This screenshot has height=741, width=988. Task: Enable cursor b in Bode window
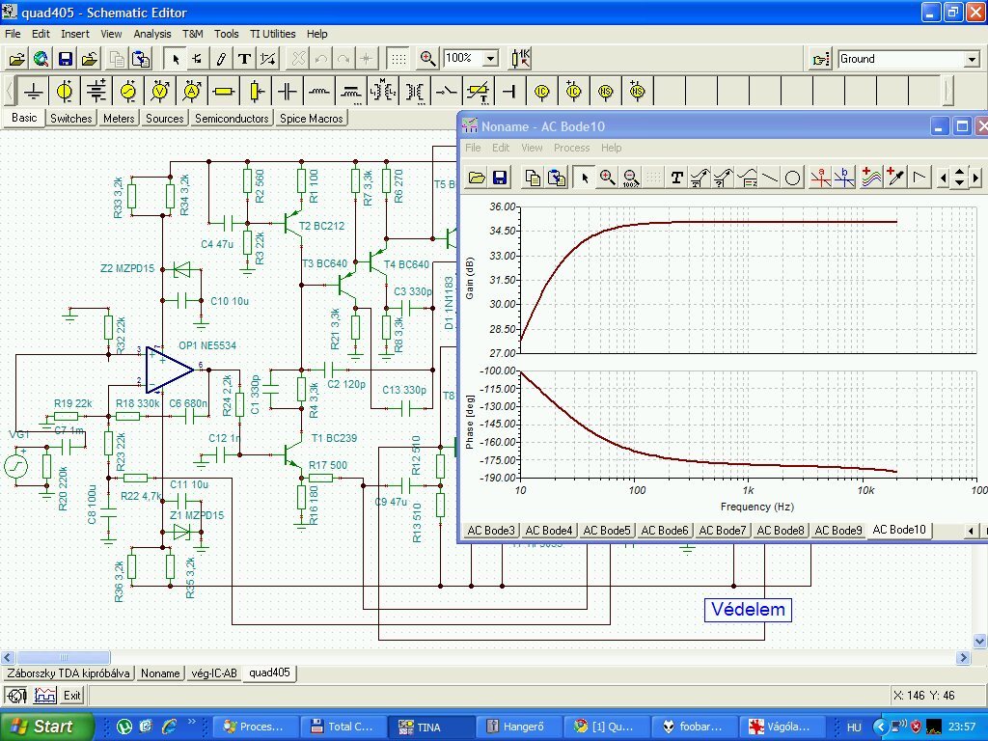[x=844, y=178]
